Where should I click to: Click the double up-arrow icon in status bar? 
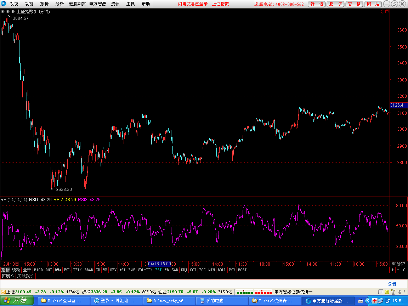(399, 292)
